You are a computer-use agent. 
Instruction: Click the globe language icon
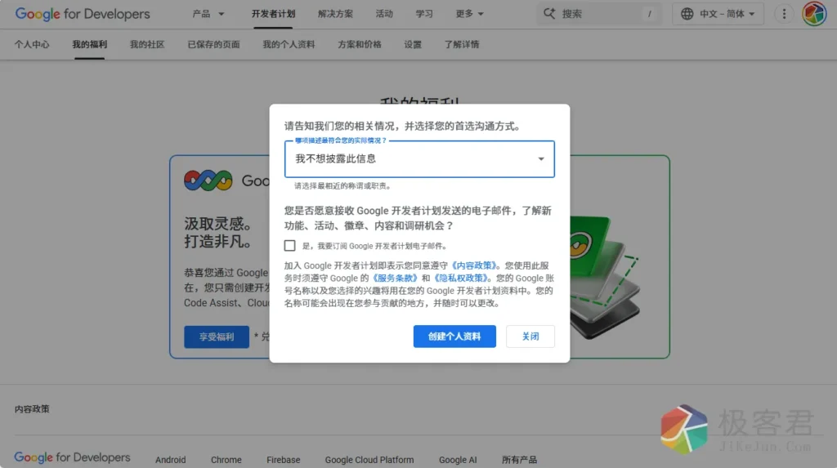[x=687, y=14]
